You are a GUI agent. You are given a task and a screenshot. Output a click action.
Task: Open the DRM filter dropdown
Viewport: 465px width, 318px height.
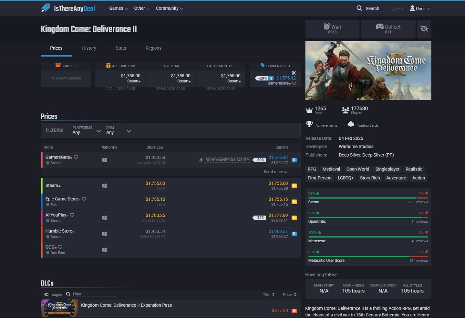tap(119, 130)
